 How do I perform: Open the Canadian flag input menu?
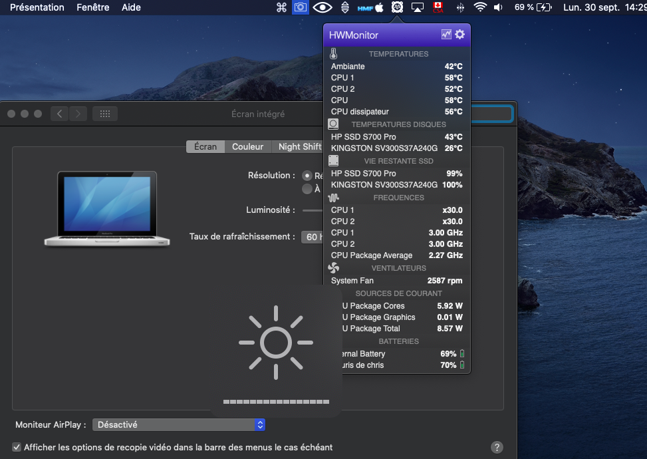point(438,7)
